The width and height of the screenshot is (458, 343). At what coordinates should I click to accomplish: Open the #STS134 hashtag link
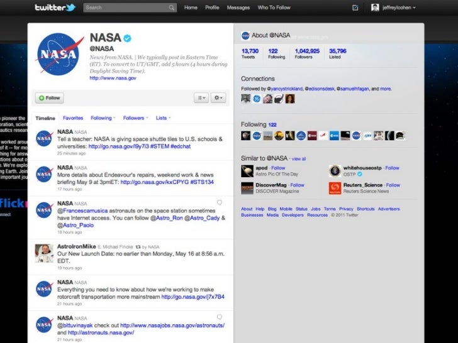(202, 182)
